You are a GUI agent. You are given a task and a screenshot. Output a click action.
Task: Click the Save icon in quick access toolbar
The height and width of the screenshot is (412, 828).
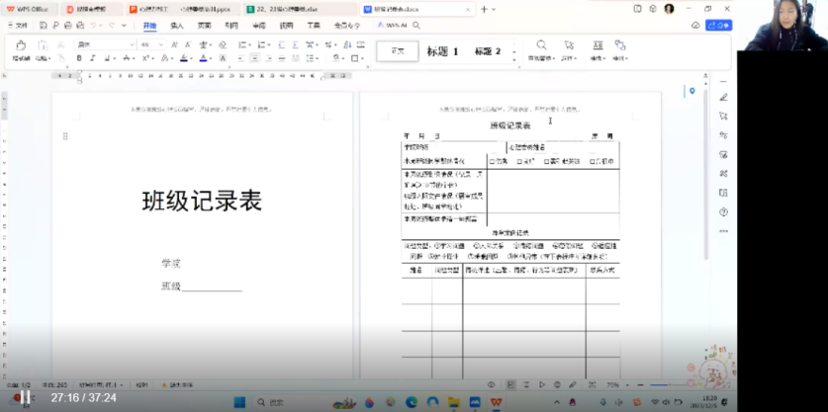(43, 25)
